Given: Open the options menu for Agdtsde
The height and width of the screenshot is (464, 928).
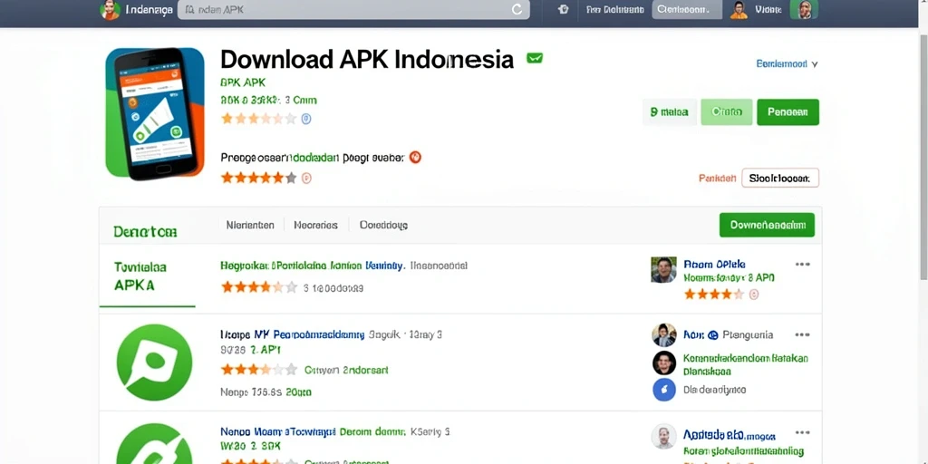Looking at the screenshot, I should pos(803,432).
